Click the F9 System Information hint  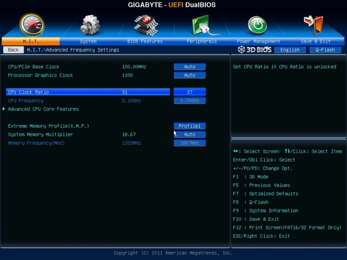tap(266, 211)
